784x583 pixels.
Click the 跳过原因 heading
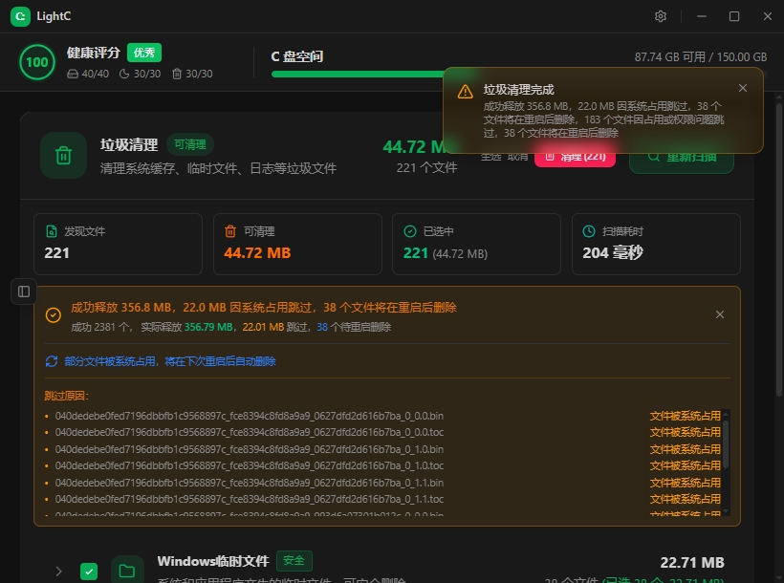tap(67, 396)
